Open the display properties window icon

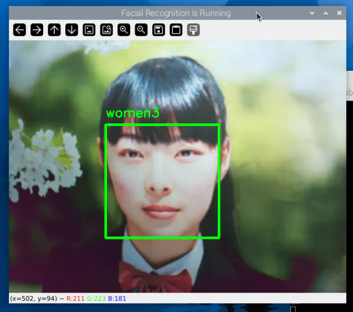193,30
